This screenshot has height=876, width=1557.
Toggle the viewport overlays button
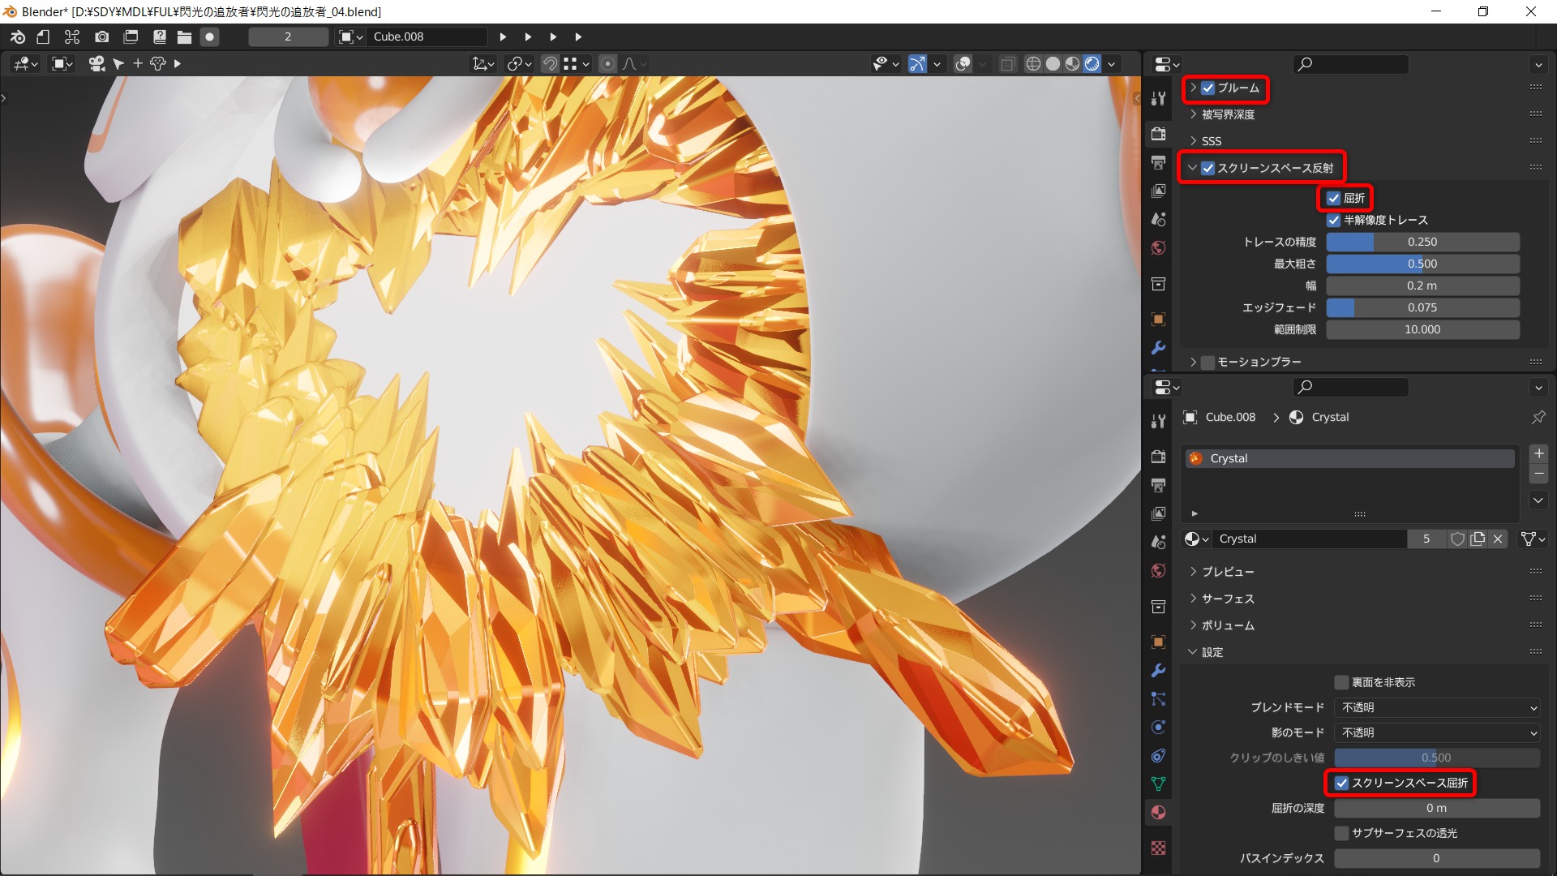click(963, 63)
